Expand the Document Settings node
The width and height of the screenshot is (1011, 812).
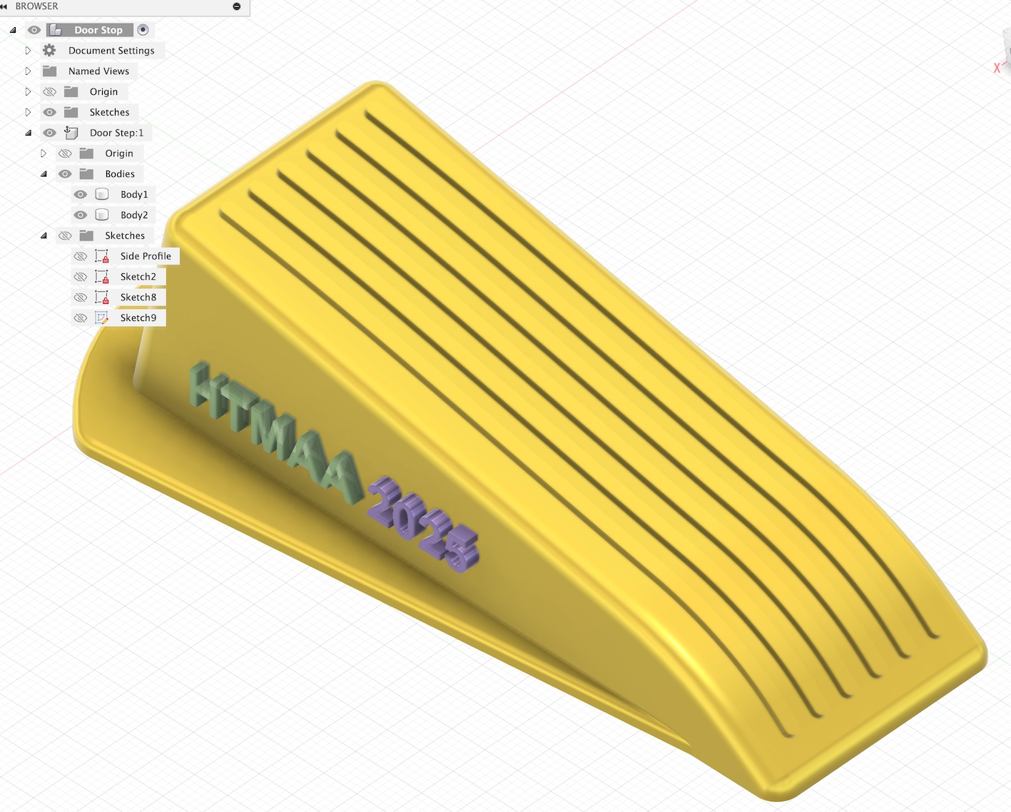pos(28,51)
